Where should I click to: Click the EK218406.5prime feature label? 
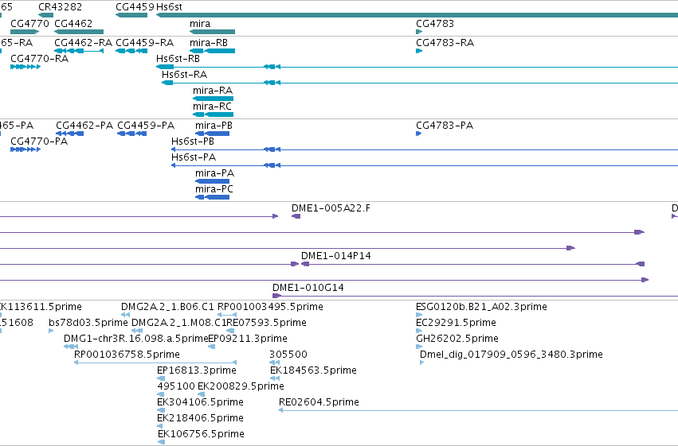[x=200, y=418]
